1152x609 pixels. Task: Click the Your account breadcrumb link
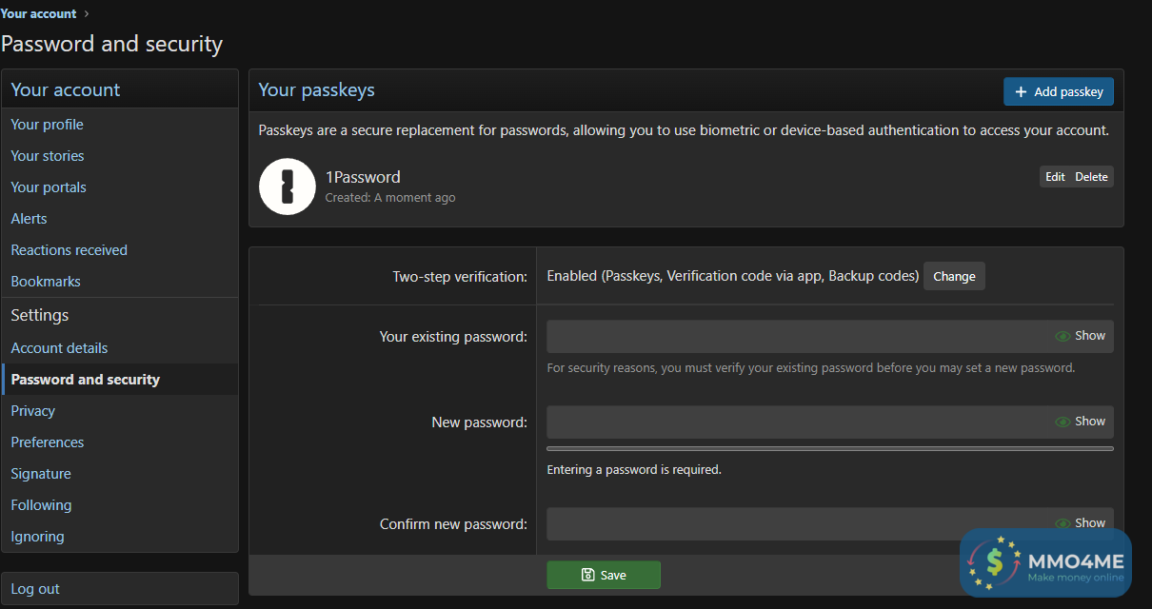coord(38,13)
